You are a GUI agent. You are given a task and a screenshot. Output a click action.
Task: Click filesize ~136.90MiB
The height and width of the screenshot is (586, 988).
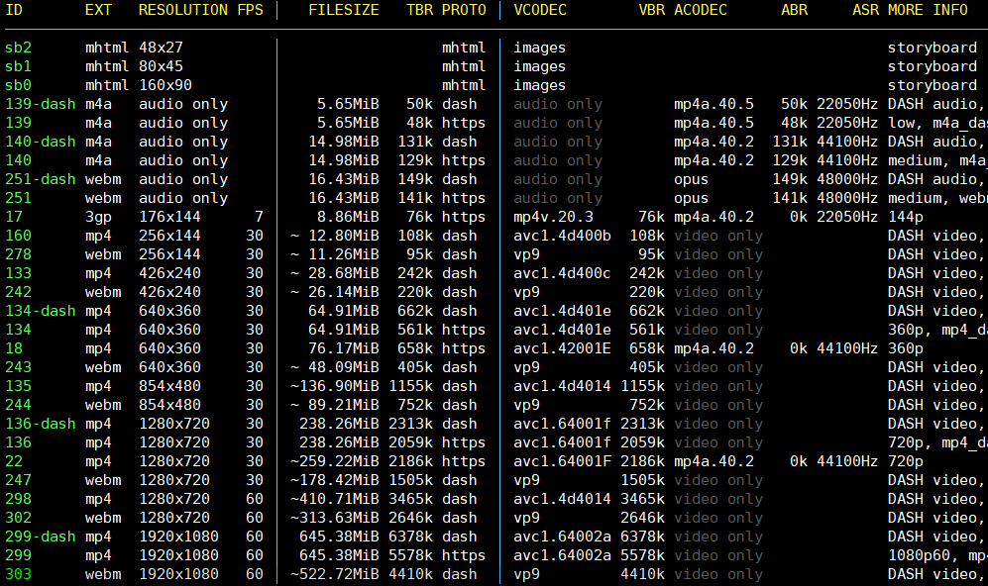tap(335, 386)
